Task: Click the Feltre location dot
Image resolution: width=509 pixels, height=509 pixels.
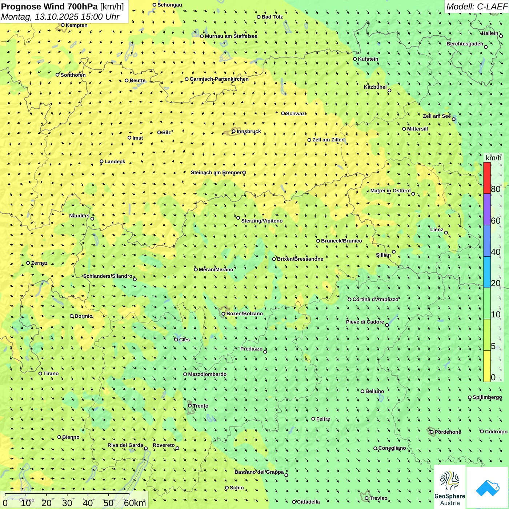Action: coord(313,419)
